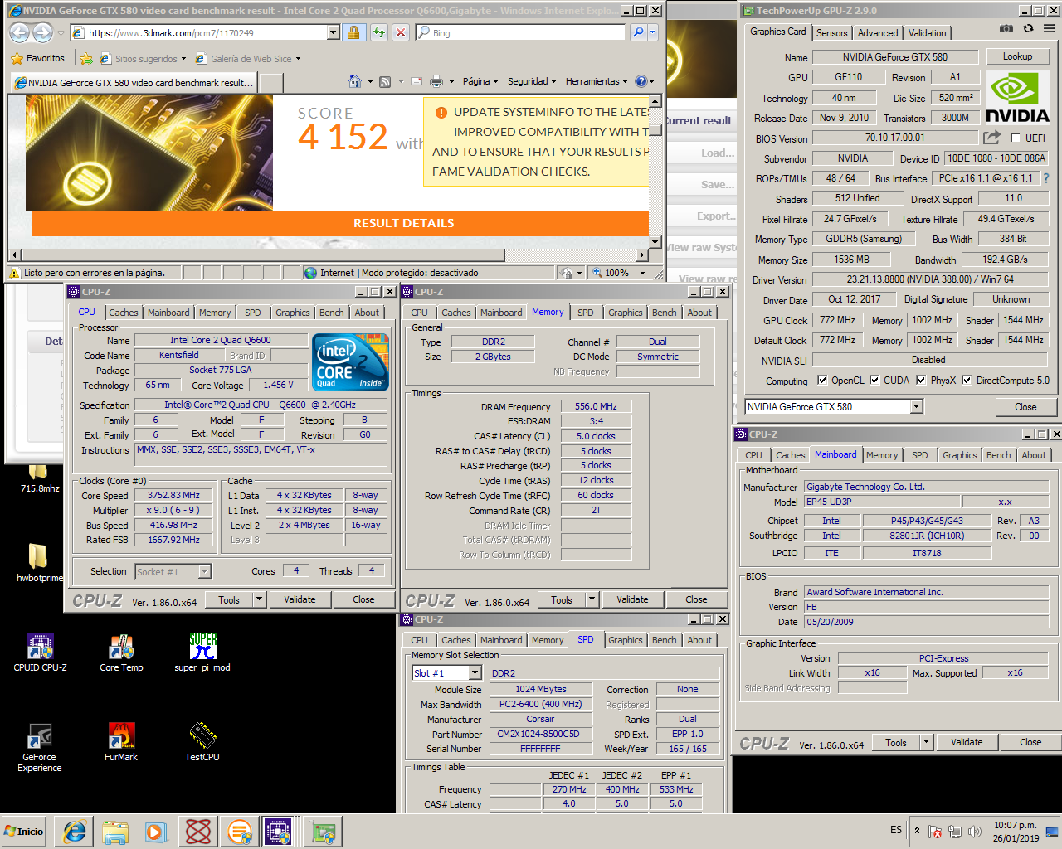1062x849 pixels.
Task: Click Validate in CPU-Z CPU window
Action: click(x=300, y=599)
